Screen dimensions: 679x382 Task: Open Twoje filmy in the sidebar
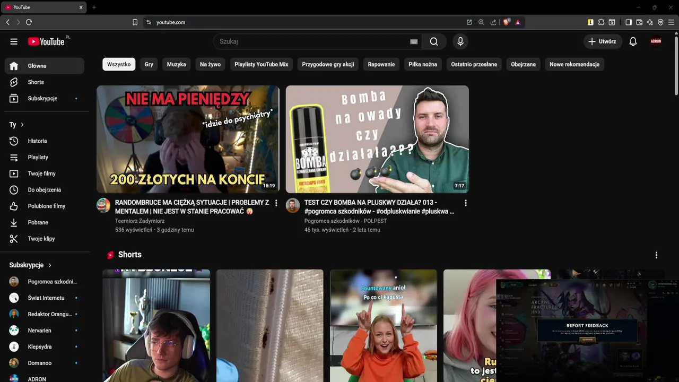45,173
